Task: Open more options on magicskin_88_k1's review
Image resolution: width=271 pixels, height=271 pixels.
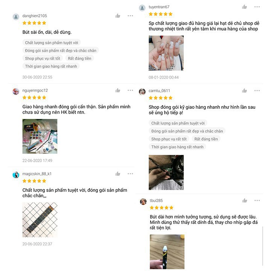Action: (x=130, y=174)
